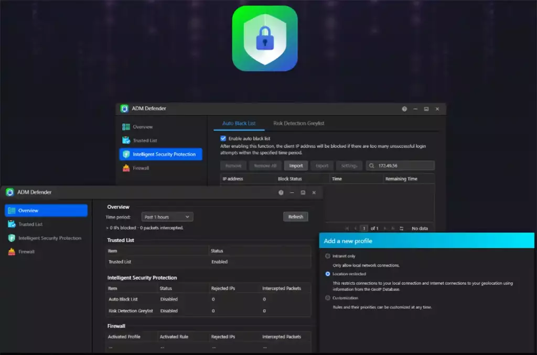
Task: Select the Customization radio option
Action: tap(328, 298)
